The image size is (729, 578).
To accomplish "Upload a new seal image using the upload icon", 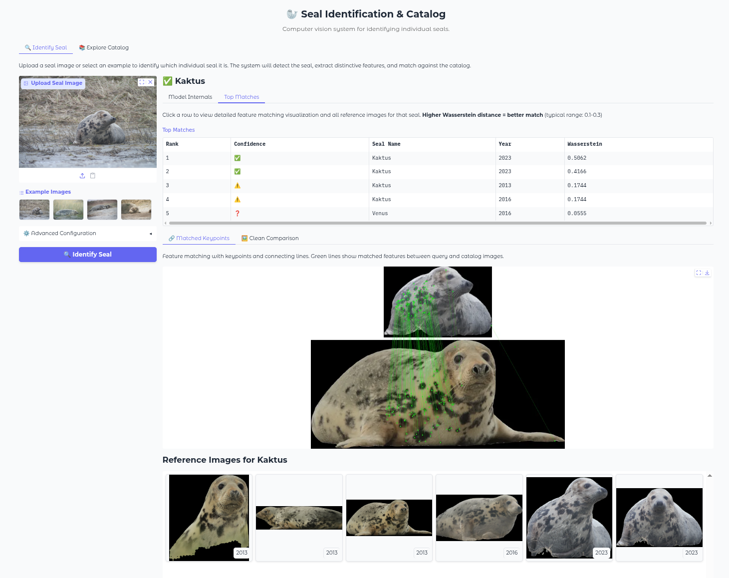I will coord(82,176).
